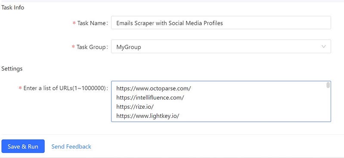Select the https://www.octoparse.com/ line

154,88
